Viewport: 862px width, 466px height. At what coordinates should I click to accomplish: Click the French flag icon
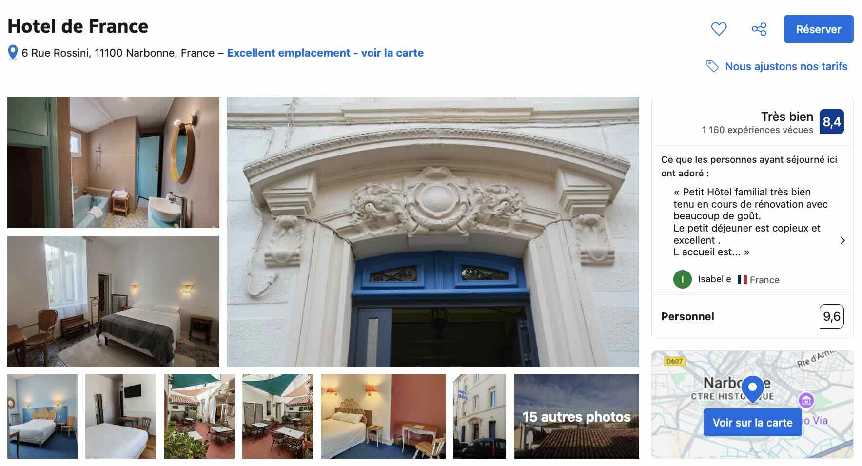[x=742, y=280]
